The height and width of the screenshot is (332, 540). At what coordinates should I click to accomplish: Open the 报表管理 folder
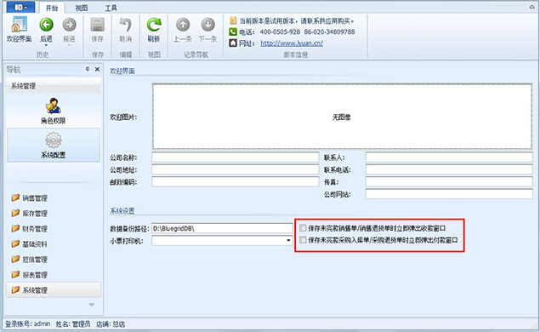(x=29, y=275)
